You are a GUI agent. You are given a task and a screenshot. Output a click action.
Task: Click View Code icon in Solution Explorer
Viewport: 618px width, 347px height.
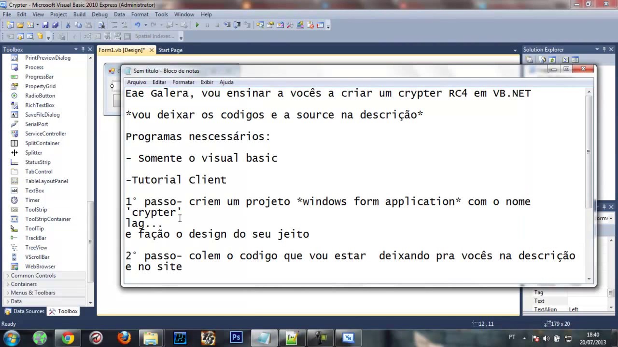click(565, 60)
